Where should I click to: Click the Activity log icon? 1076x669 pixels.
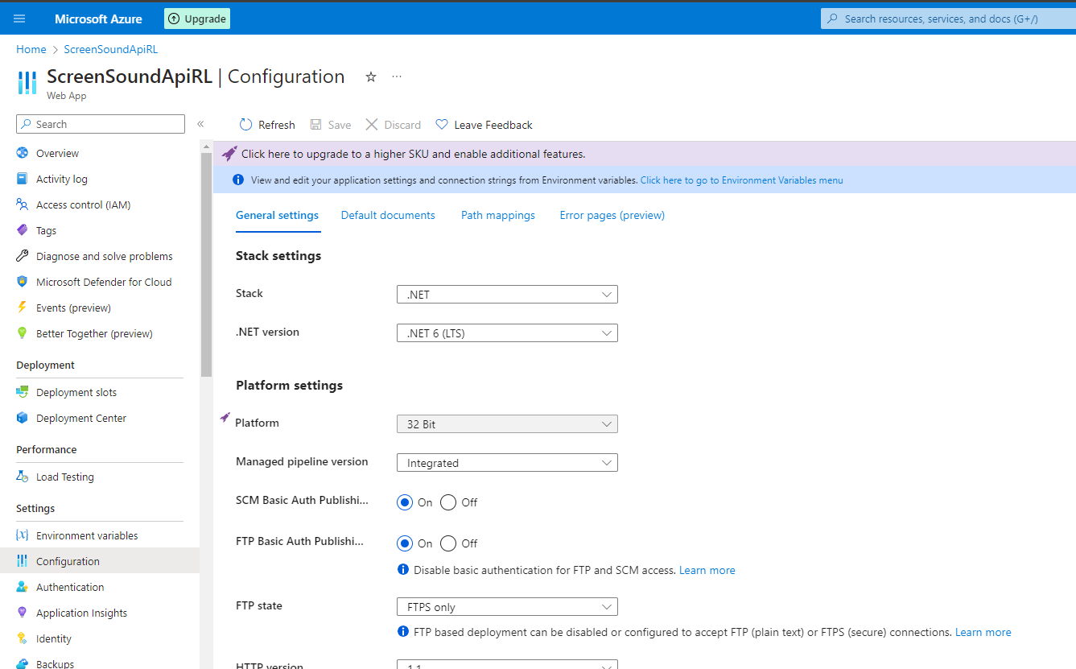click(22, 179)
